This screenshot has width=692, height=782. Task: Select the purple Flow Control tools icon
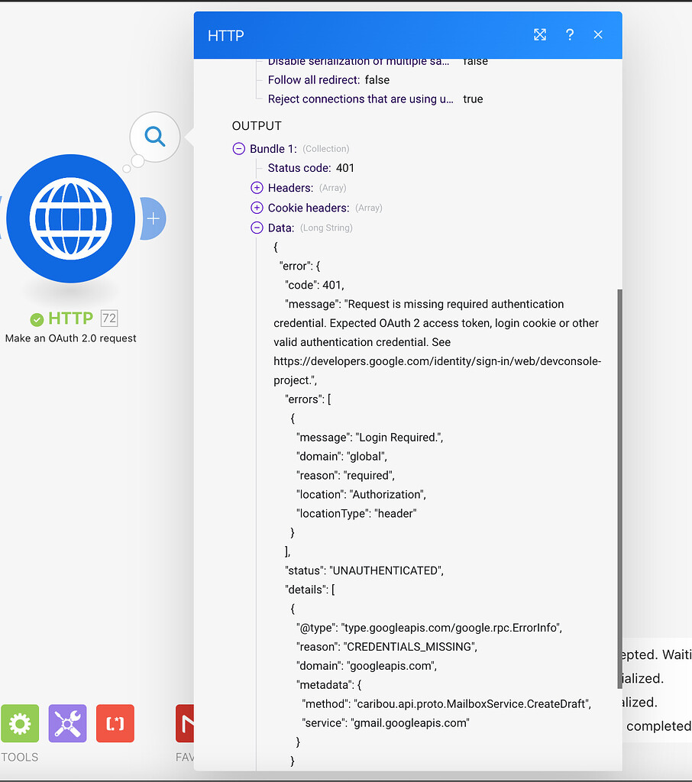67,723
